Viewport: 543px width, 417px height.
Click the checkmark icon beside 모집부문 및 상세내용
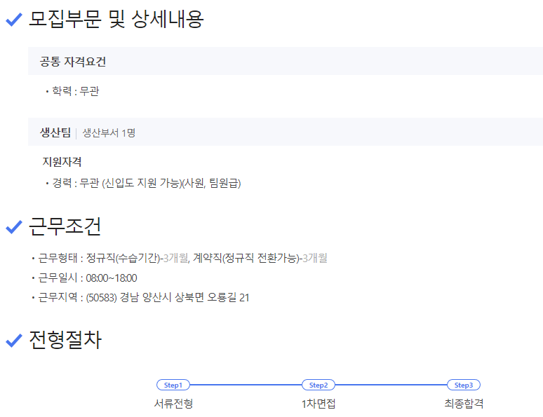[13, 20]
